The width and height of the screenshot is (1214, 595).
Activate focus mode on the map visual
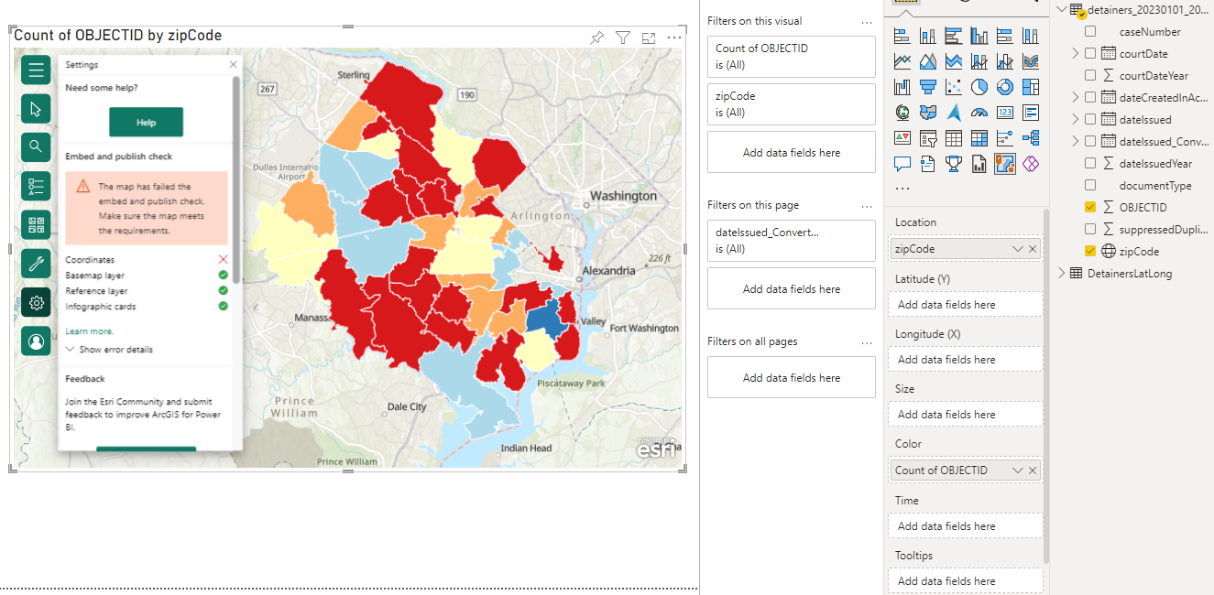[649, 38]
